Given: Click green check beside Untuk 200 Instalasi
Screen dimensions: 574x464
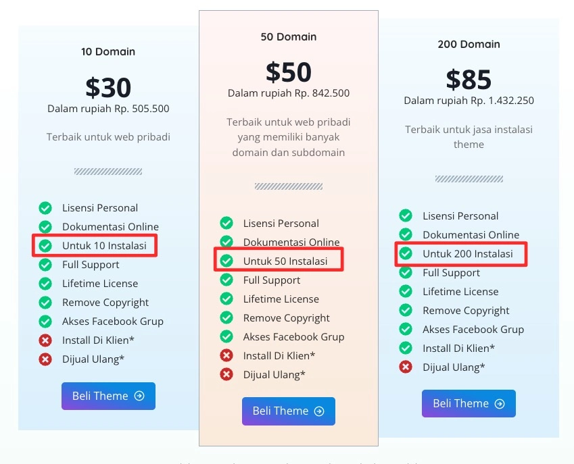Looking at the screenshot, I should tap(406, 254).
